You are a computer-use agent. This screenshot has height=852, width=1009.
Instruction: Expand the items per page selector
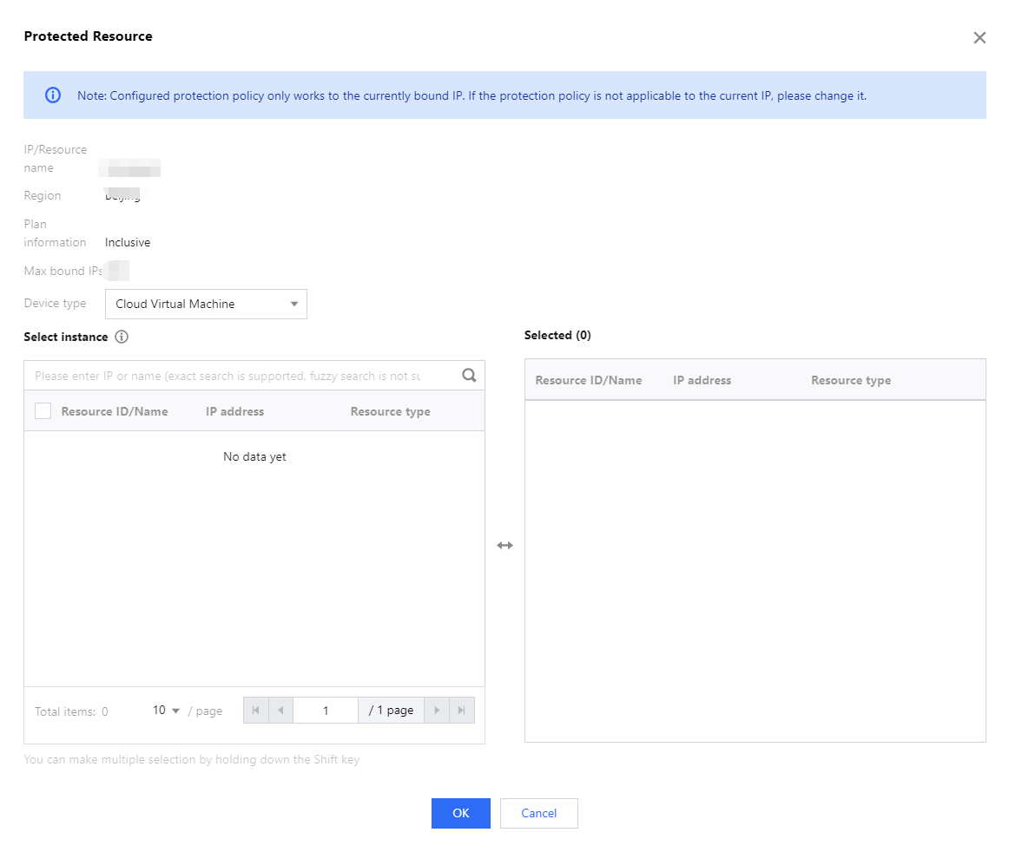tap(166, 711)
